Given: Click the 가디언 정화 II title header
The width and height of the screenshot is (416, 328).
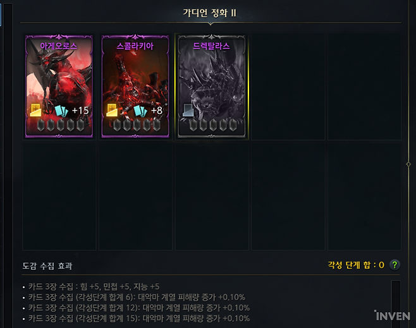Looking at the screenshot, I should [210, 13].
